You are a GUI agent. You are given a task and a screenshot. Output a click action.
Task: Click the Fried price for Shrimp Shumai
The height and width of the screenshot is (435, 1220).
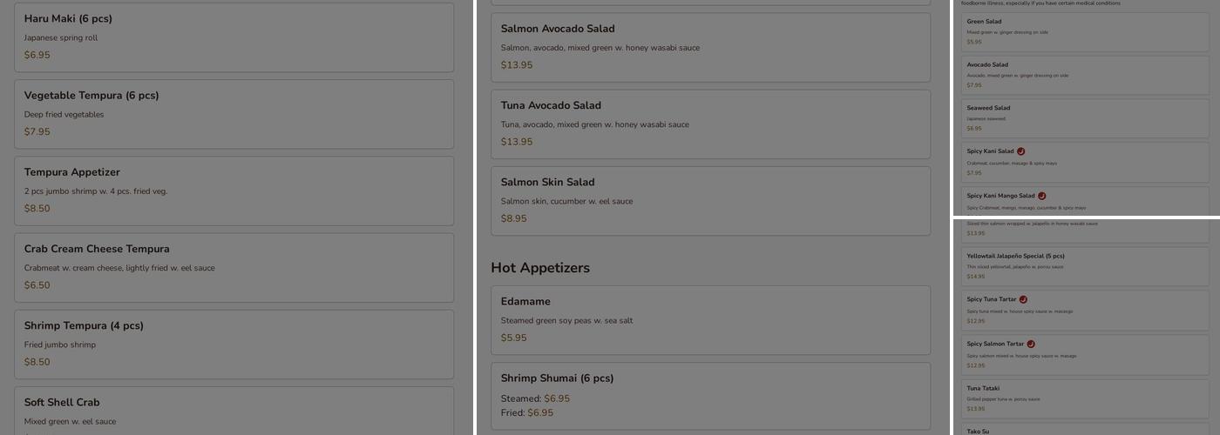pos(540,413)
